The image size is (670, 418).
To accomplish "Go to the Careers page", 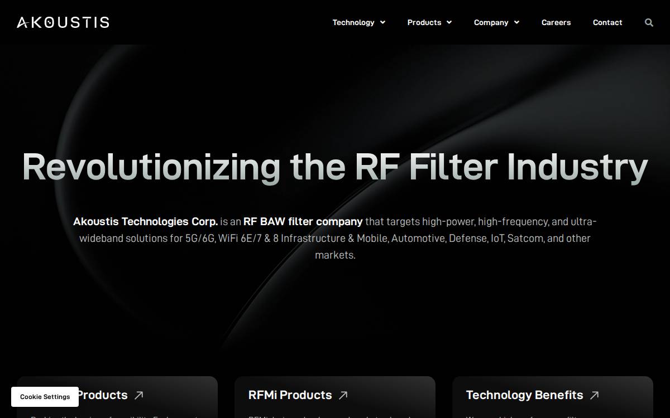I will pos(556,22).
